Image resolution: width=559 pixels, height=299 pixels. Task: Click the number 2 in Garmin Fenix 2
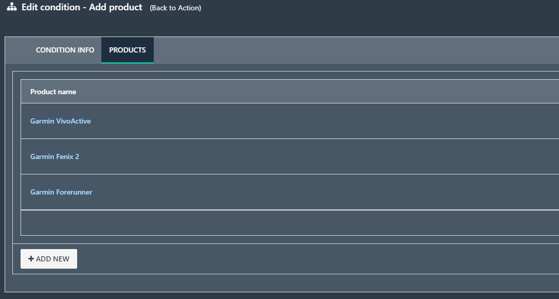point(77,156)
